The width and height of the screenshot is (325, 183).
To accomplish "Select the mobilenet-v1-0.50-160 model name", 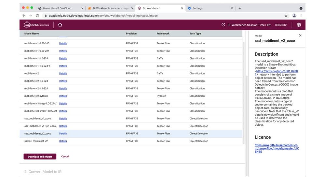I will (x=37, y=43).
